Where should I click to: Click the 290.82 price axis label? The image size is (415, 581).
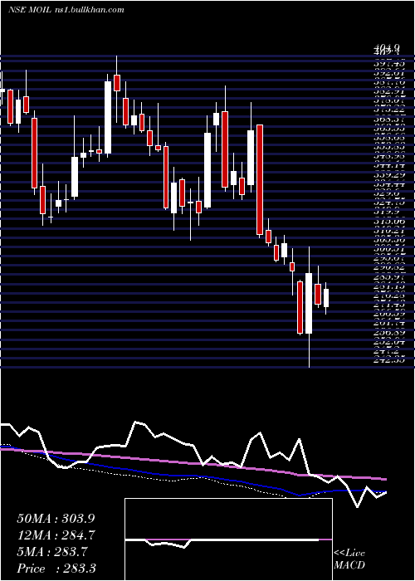[388, 267]
